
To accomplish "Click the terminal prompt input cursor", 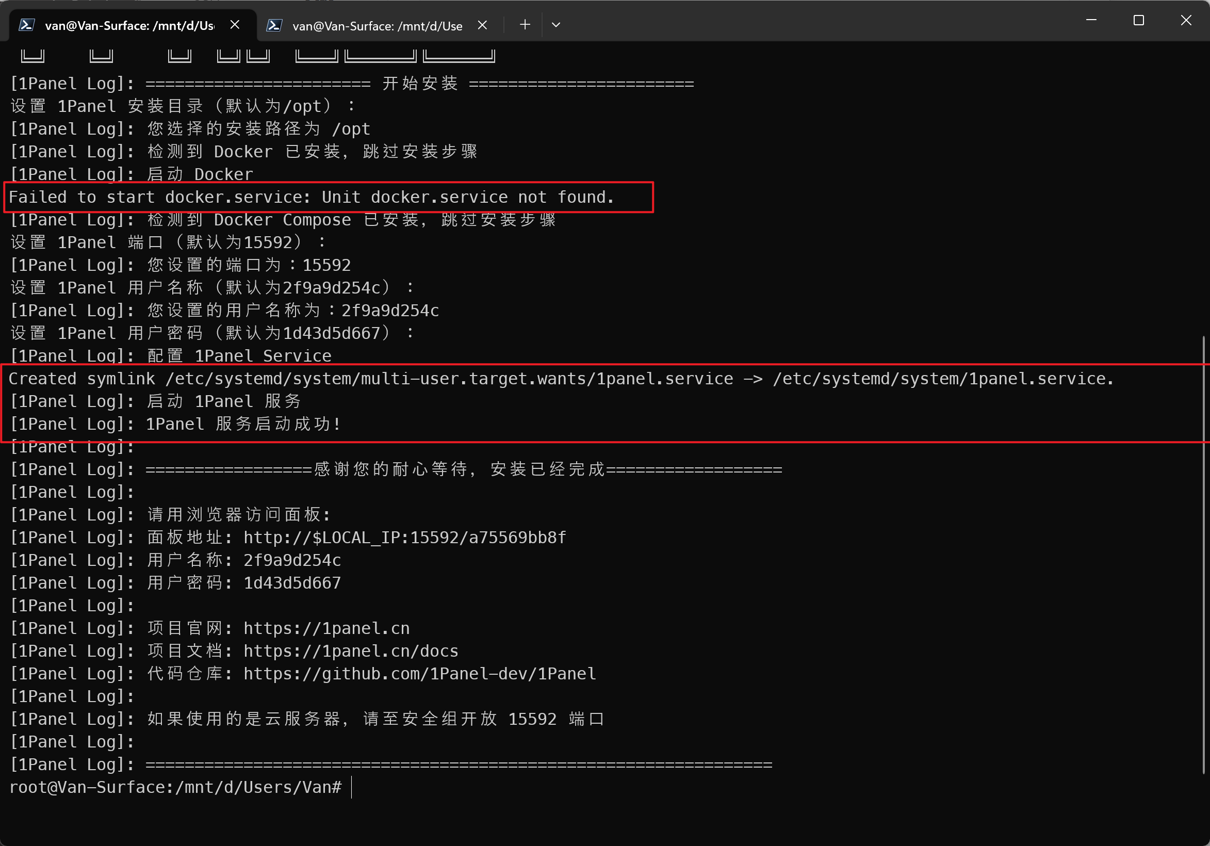I will coord(351,788).
